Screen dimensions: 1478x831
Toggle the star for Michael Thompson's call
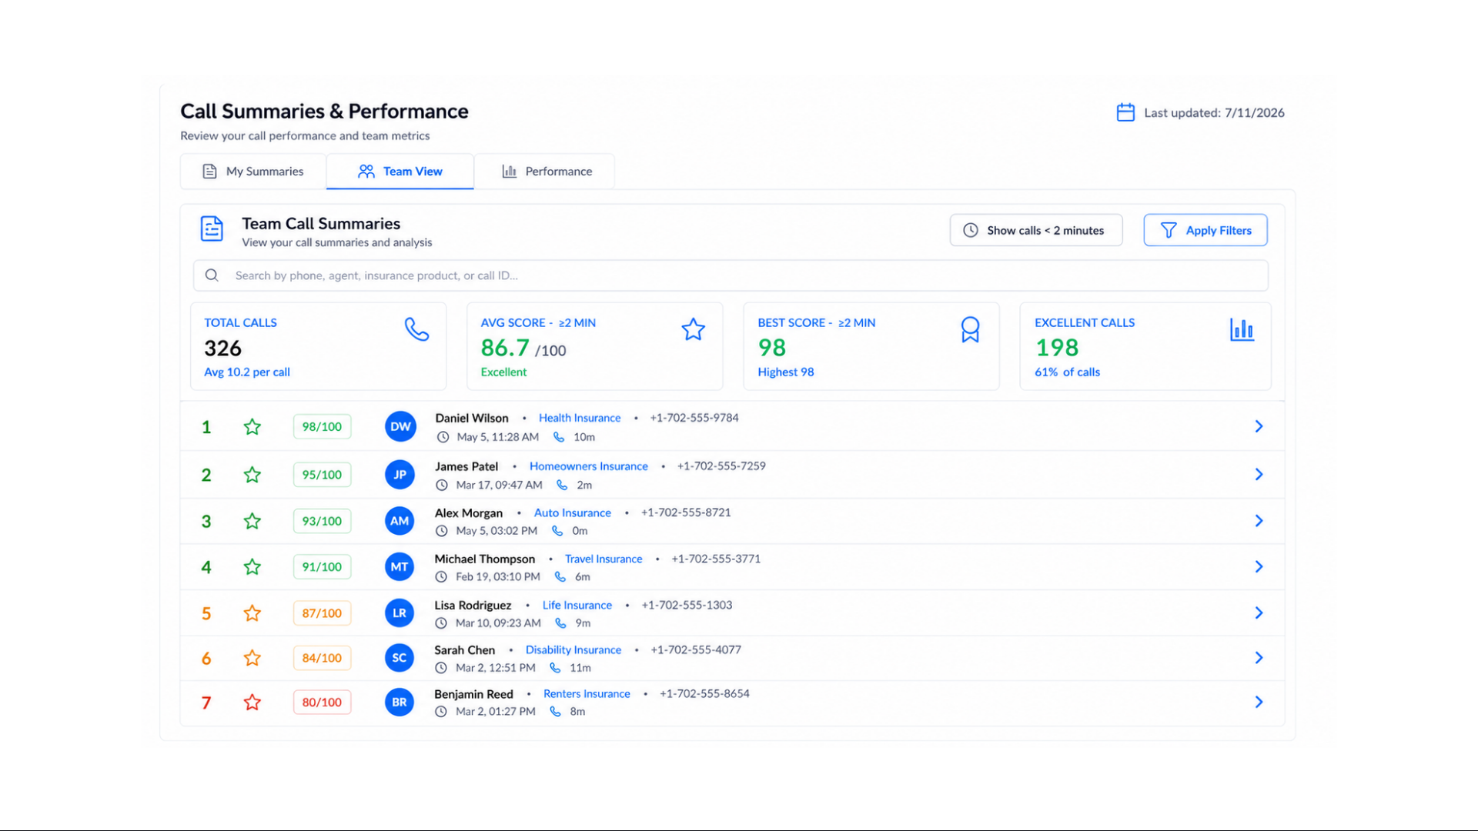252,567
